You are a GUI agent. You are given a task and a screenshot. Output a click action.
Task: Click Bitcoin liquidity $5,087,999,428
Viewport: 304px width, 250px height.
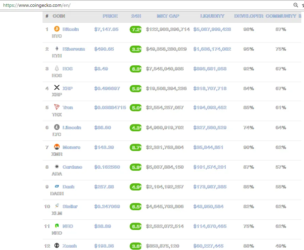(212, 29)
